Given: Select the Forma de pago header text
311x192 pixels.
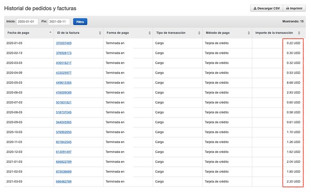Looking at the screenshot, I should pyautogui.click(x=118, y=33).
